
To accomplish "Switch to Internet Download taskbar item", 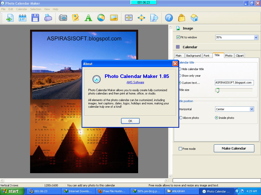I will pos(79,191).
